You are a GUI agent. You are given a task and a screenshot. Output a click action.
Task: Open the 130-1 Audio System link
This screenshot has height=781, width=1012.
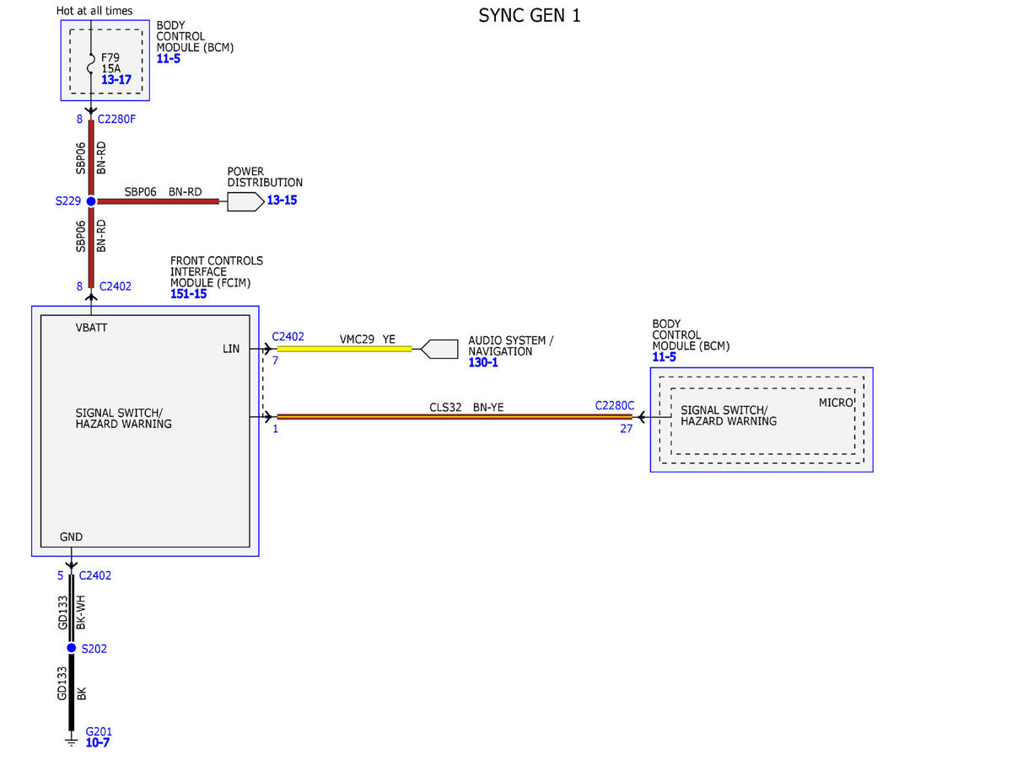coord(483,362)
